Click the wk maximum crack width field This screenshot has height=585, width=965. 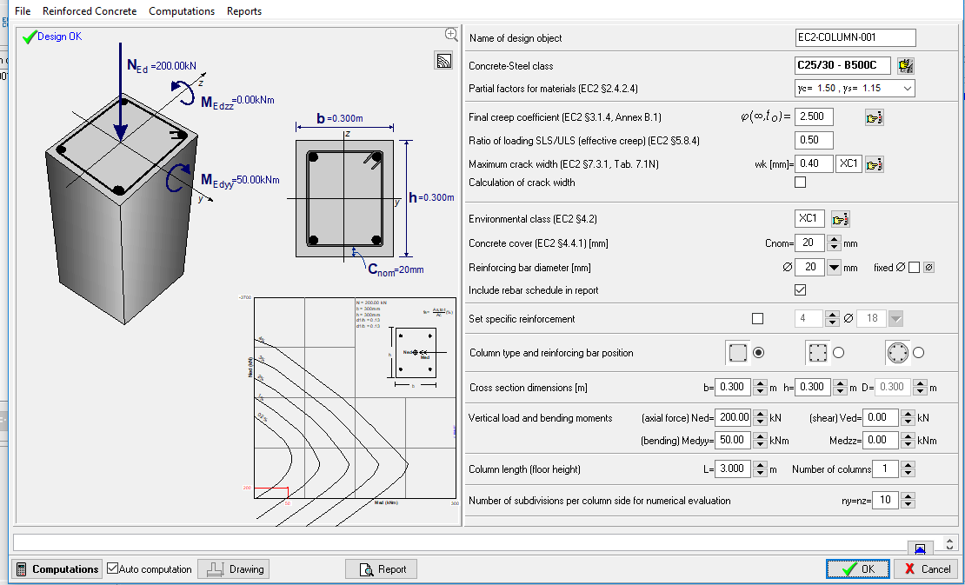815,163
